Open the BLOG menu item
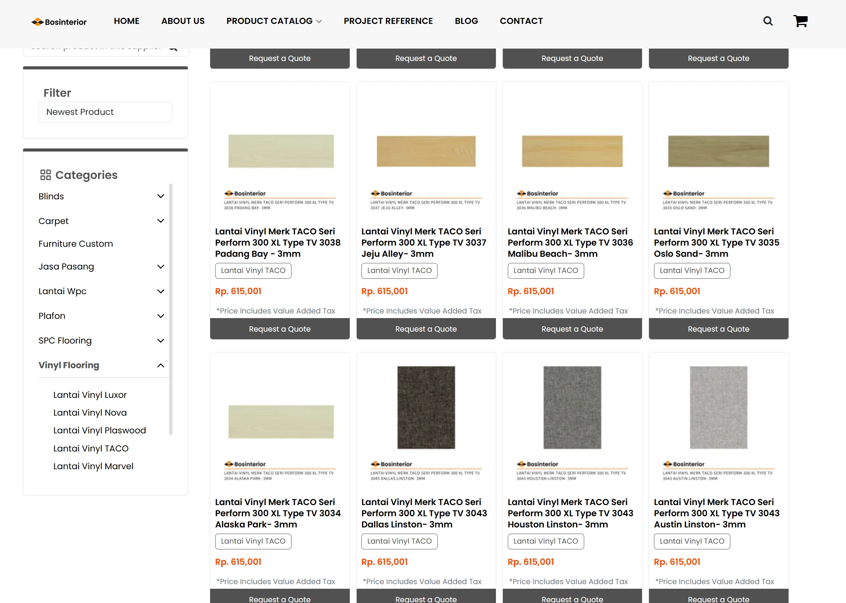 coord(466,21)
